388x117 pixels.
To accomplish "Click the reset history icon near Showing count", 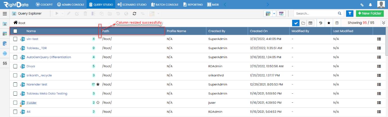I will [x=321, y=23].
